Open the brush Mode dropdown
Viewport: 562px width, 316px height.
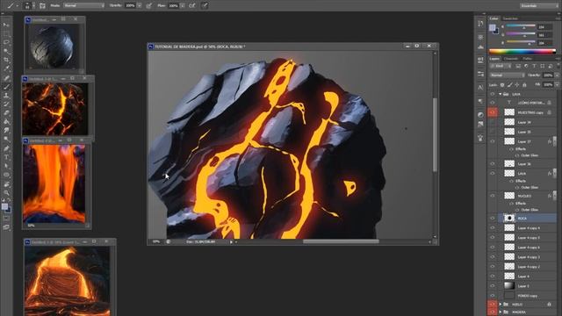(x=84, y=5)
